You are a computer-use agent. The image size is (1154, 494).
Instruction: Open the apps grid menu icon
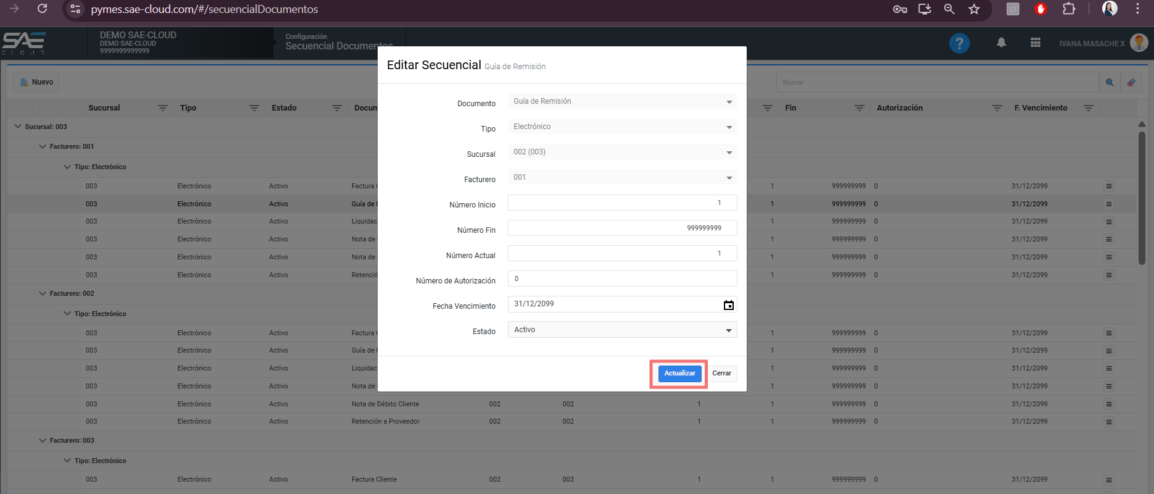pos(1036,43)
